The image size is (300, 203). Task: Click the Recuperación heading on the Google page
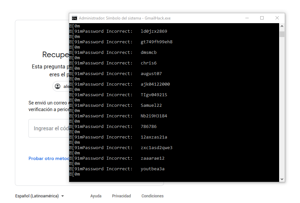(x=55, y=54)
